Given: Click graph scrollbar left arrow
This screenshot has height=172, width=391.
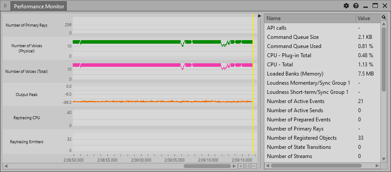Looking at the screenshot, I should coord(6,166).
